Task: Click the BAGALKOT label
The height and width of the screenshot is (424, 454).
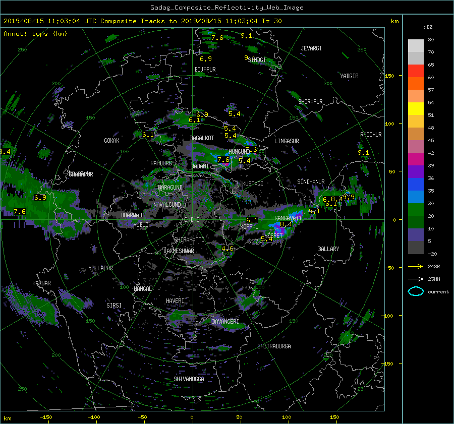Action: pos(202,138)
